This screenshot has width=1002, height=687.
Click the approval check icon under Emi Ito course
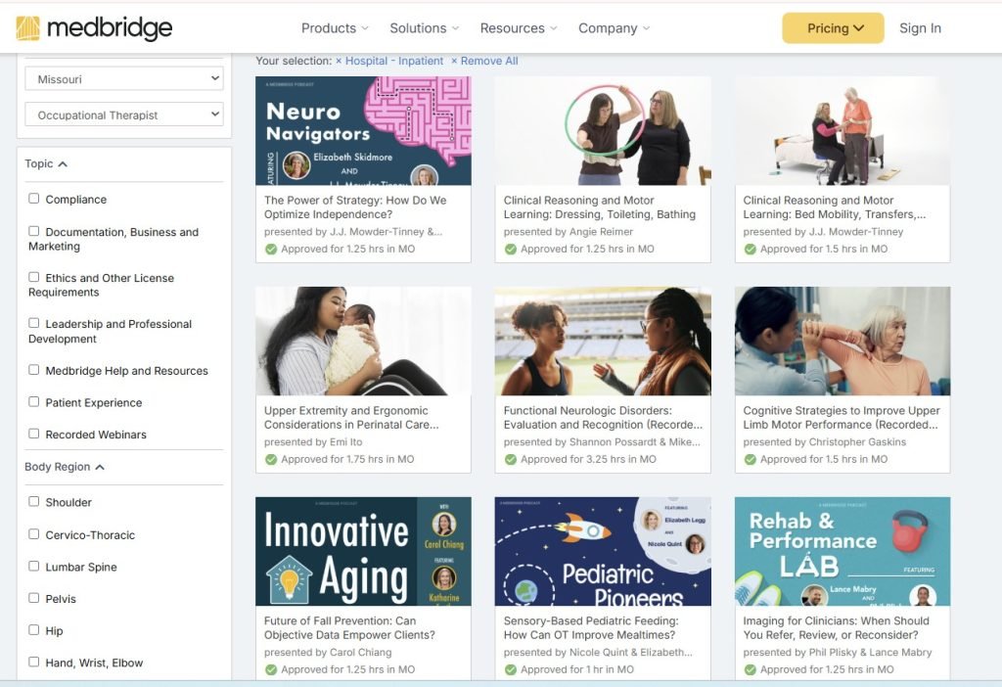coord(271,460)
